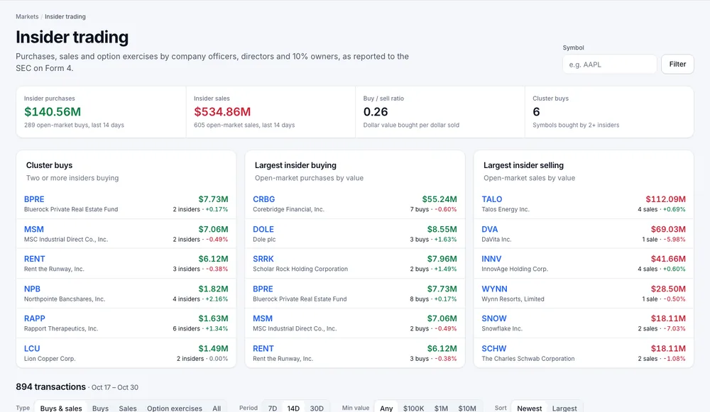
Task: Open LCU ticker link
Action: tap(32, 348)
